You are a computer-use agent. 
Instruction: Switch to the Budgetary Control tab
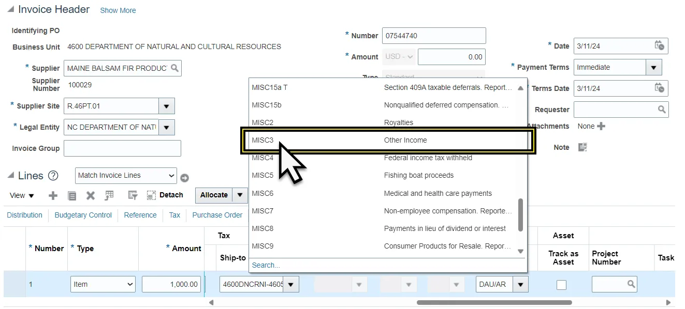click(83, 215)
